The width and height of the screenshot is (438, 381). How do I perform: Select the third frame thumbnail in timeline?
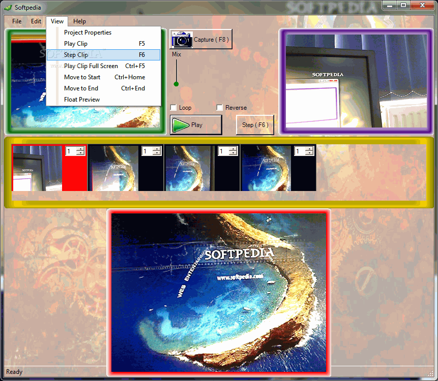pyautogui.click(x=190, y=168)
